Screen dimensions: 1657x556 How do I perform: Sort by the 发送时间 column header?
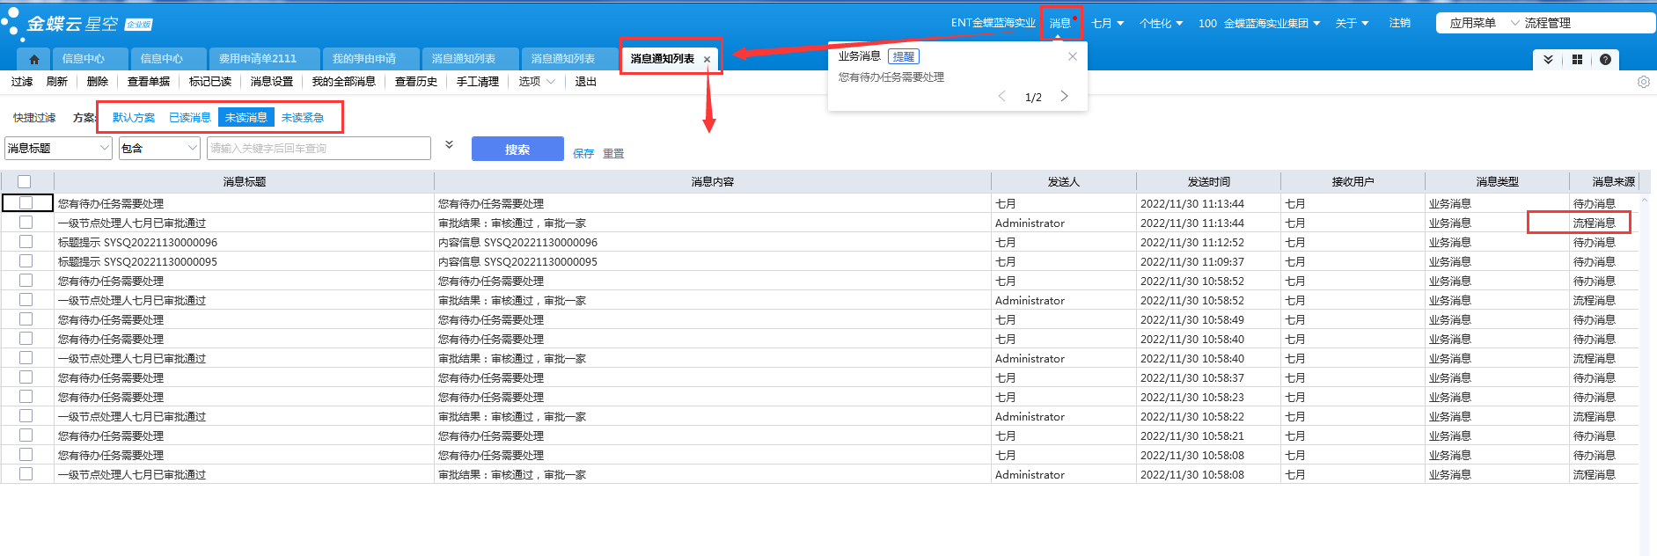tap(1209, 181)
